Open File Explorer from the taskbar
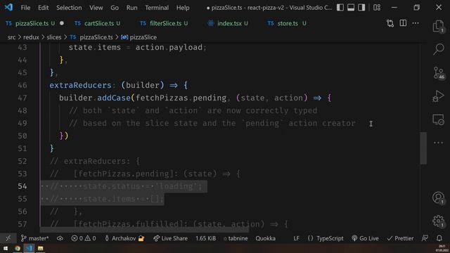Image resolution: width=450 pixels, height=253 pixels. (41, 248)
